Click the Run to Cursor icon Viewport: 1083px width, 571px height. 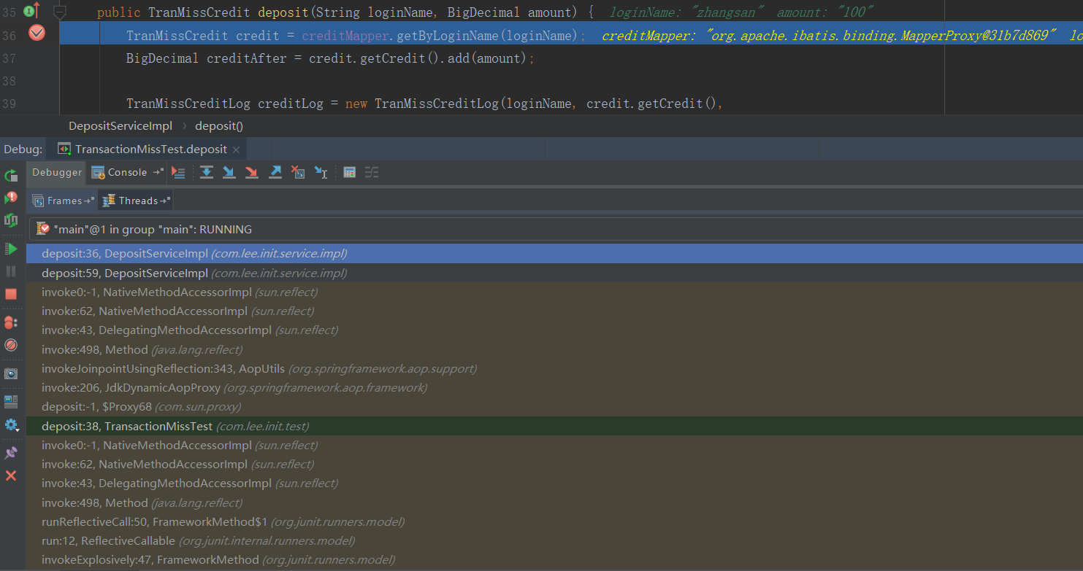pos(321,172)
